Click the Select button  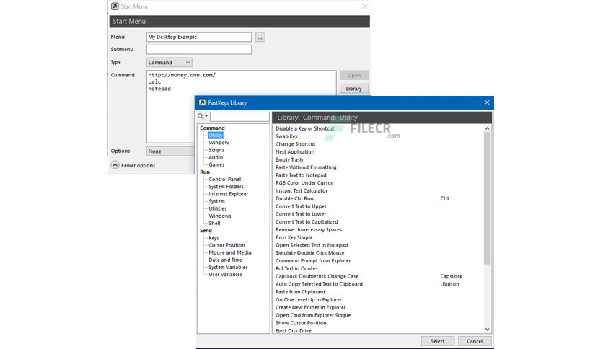tap(437, 341)
